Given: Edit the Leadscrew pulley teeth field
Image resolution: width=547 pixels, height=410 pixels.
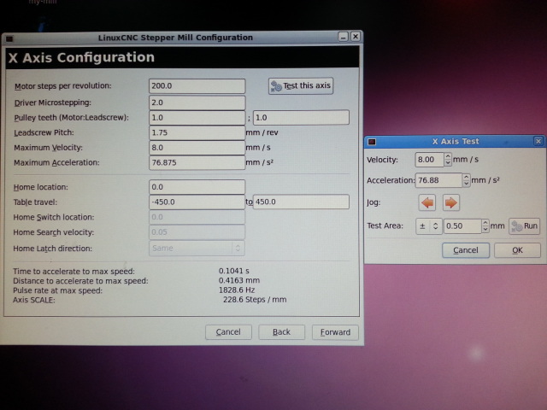Looking at the screenshot, I should [x=301, y=118].
